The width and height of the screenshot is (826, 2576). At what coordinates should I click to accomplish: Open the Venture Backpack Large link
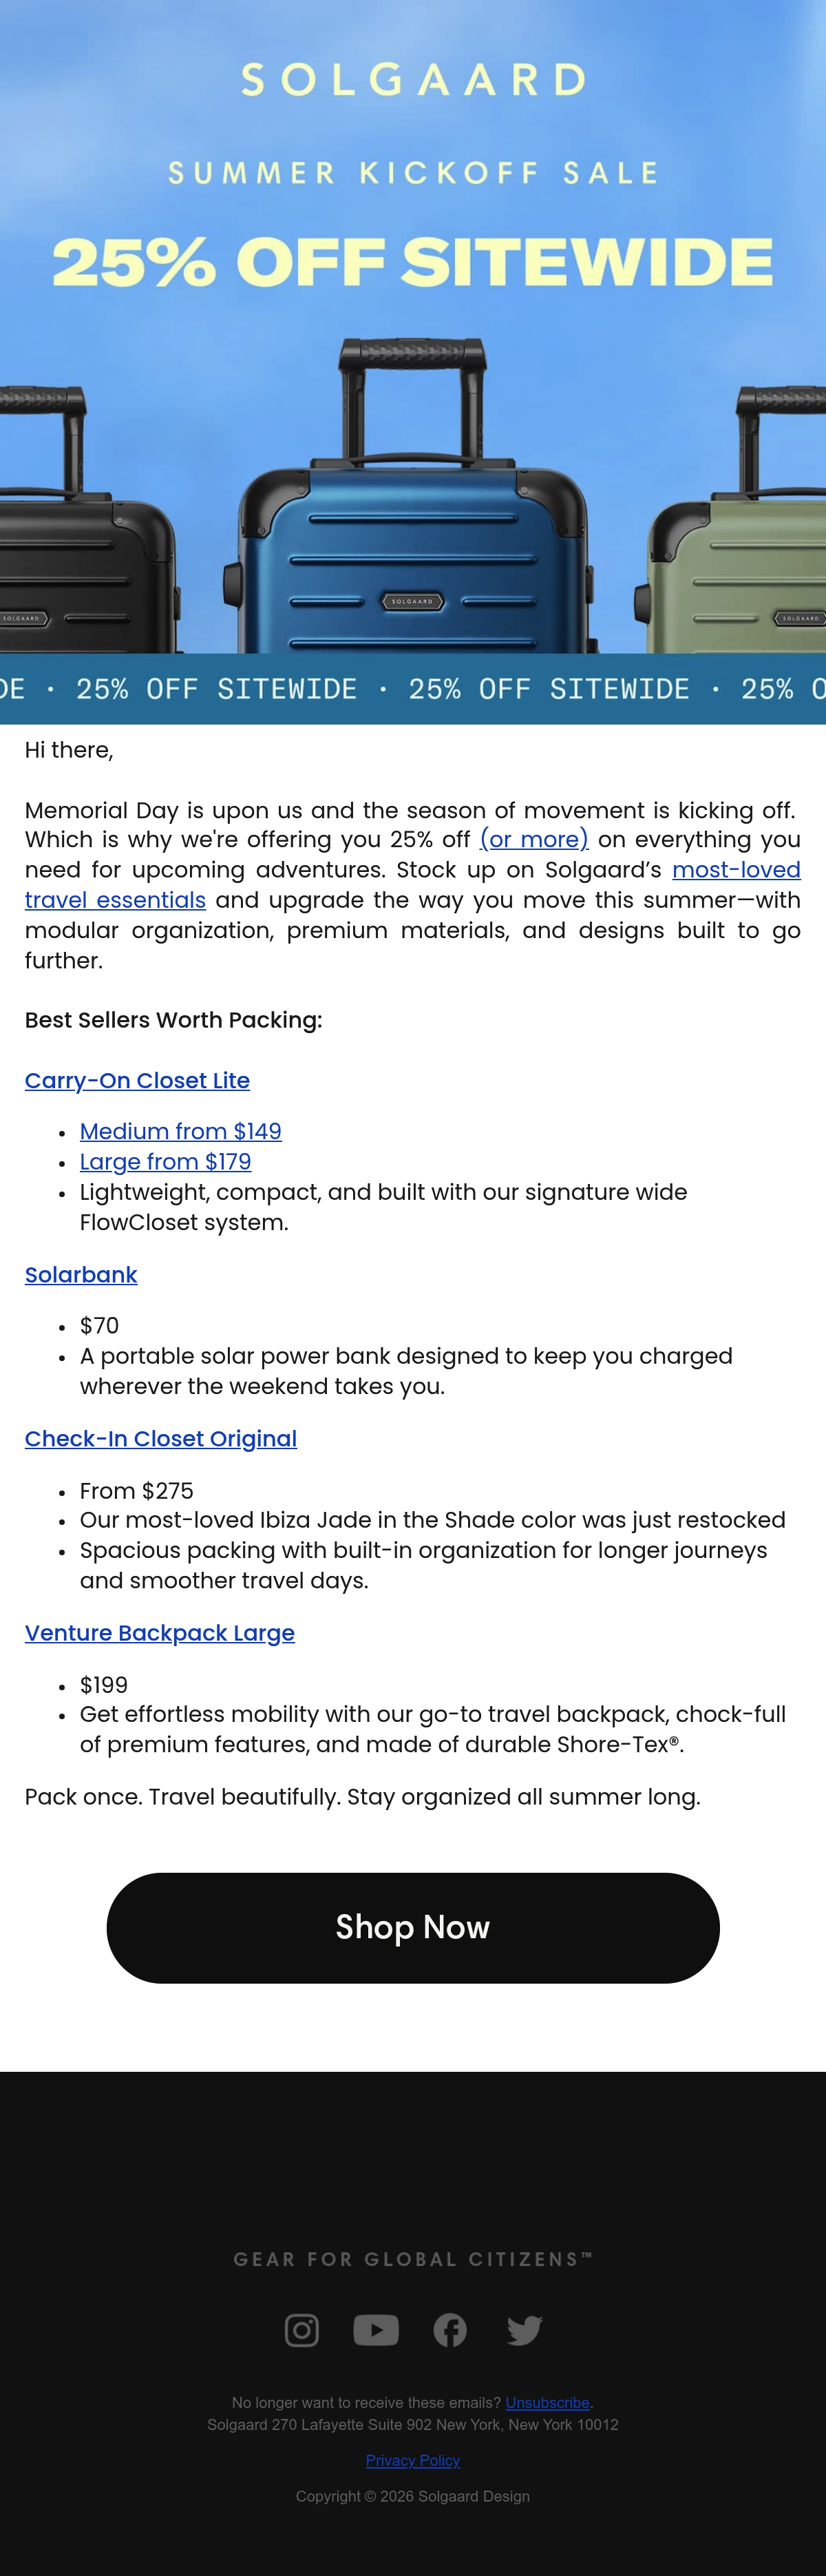click(160, 1632)
